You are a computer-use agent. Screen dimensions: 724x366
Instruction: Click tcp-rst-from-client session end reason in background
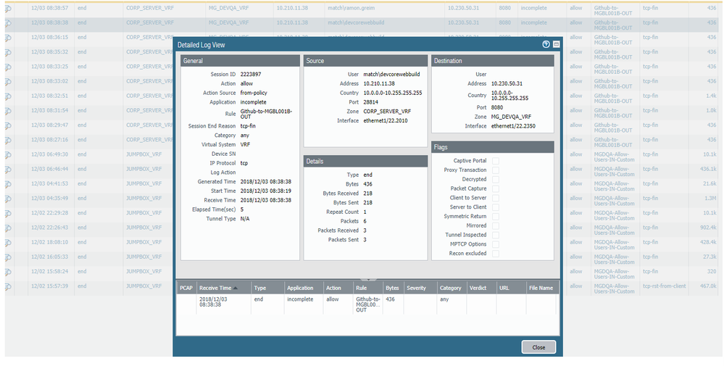coord(664,286)
